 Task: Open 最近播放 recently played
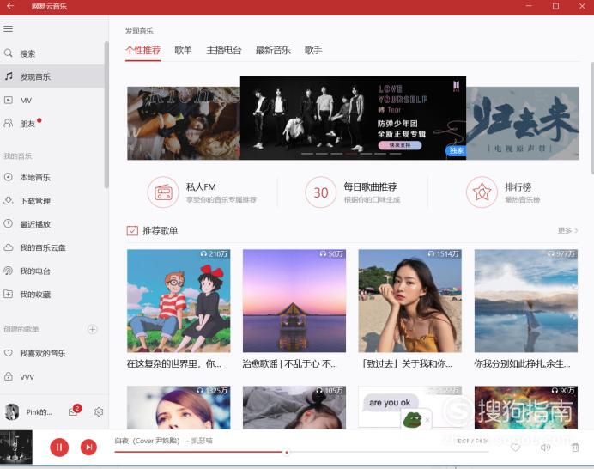click(52, 224)
